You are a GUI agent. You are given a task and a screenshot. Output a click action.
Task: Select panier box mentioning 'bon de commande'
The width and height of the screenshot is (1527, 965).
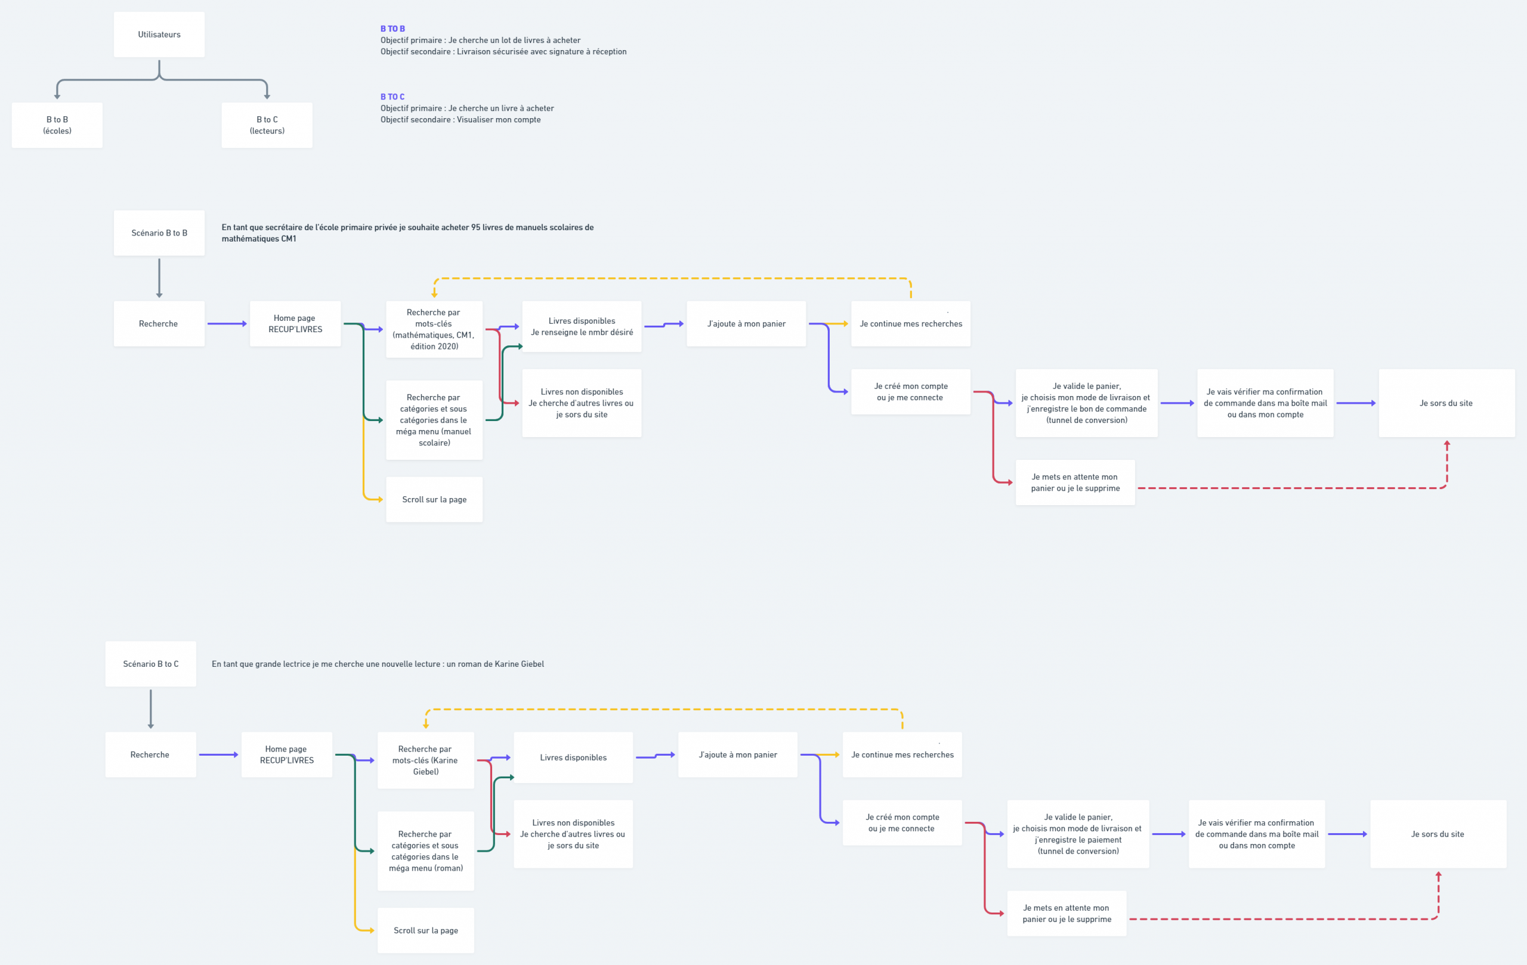pos(1086,403)
